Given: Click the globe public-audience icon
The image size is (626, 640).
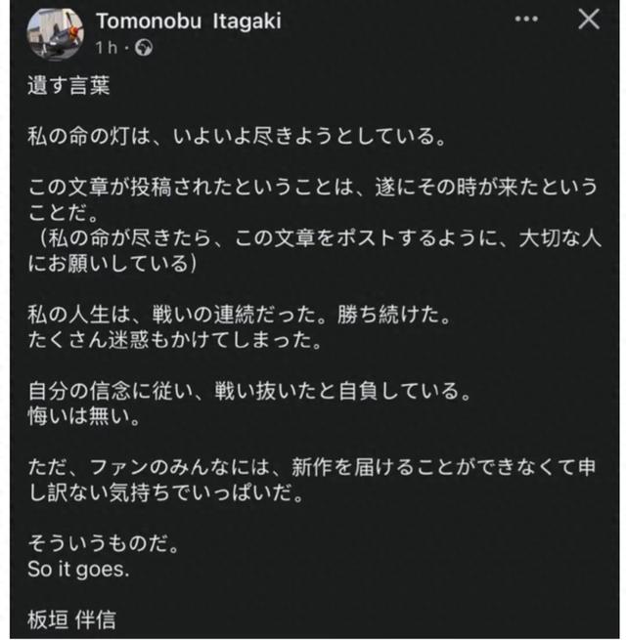Looking at the screenshot, I should click(x=145, y=48).
